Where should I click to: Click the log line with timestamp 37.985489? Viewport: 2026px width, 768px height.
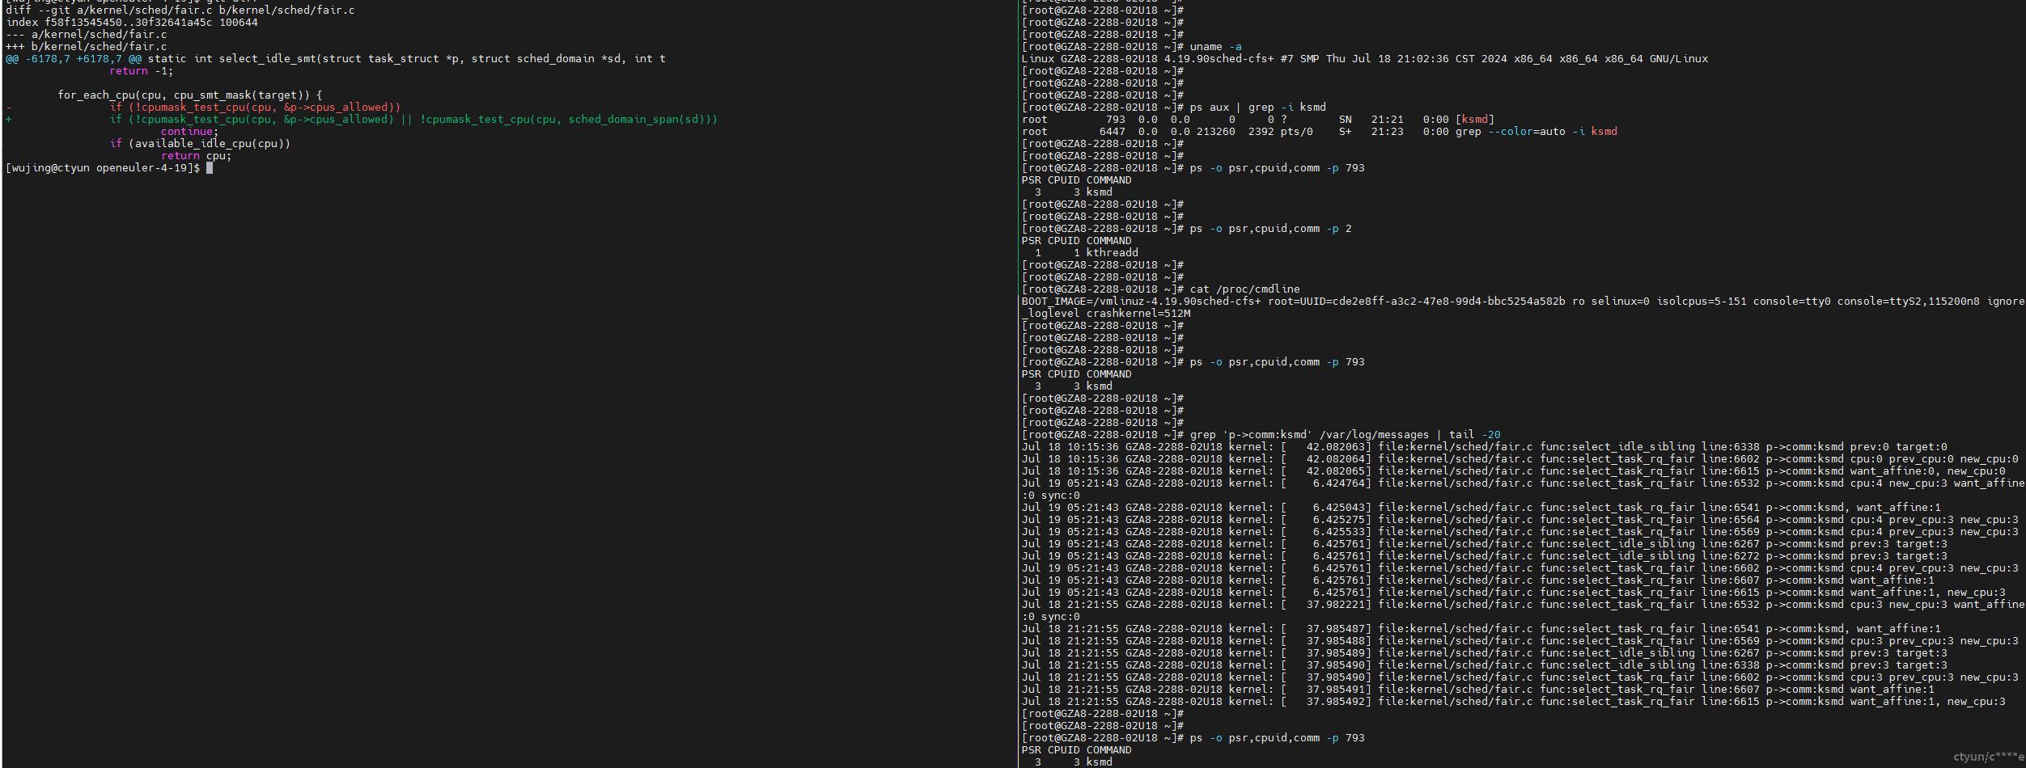click(x=1485, y=653)
